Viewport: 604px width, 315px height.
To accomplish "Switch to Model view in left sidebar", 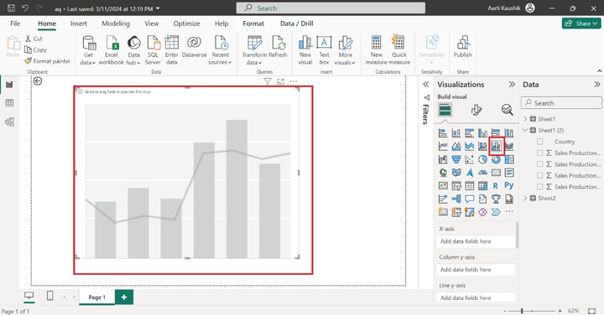I will tap(9, 122).
